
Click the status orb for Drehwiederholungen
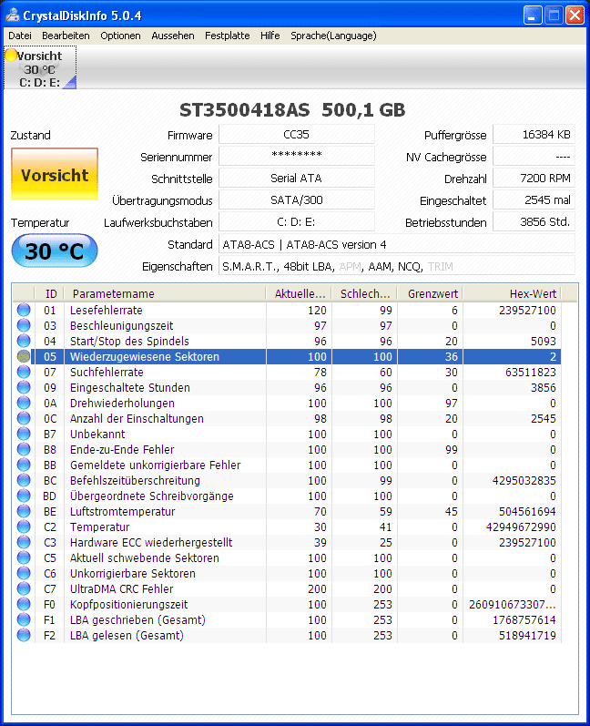click(x=24, y=403)
